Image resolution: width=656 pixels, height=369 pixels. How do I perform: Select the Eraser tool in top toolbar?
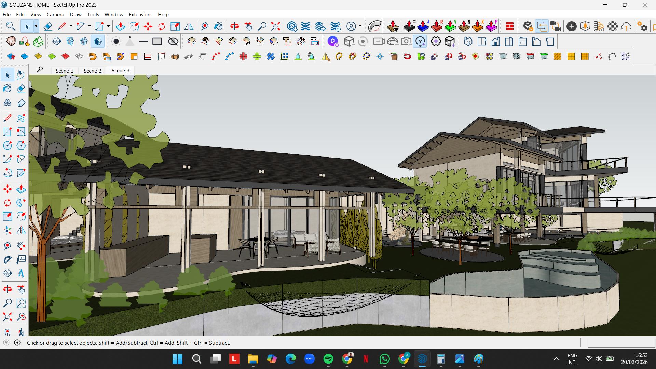coord(48,26)
